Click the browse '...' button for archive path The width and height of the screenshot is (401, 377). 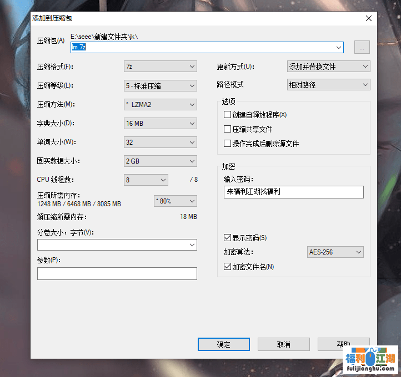click(x=362, y=48)
